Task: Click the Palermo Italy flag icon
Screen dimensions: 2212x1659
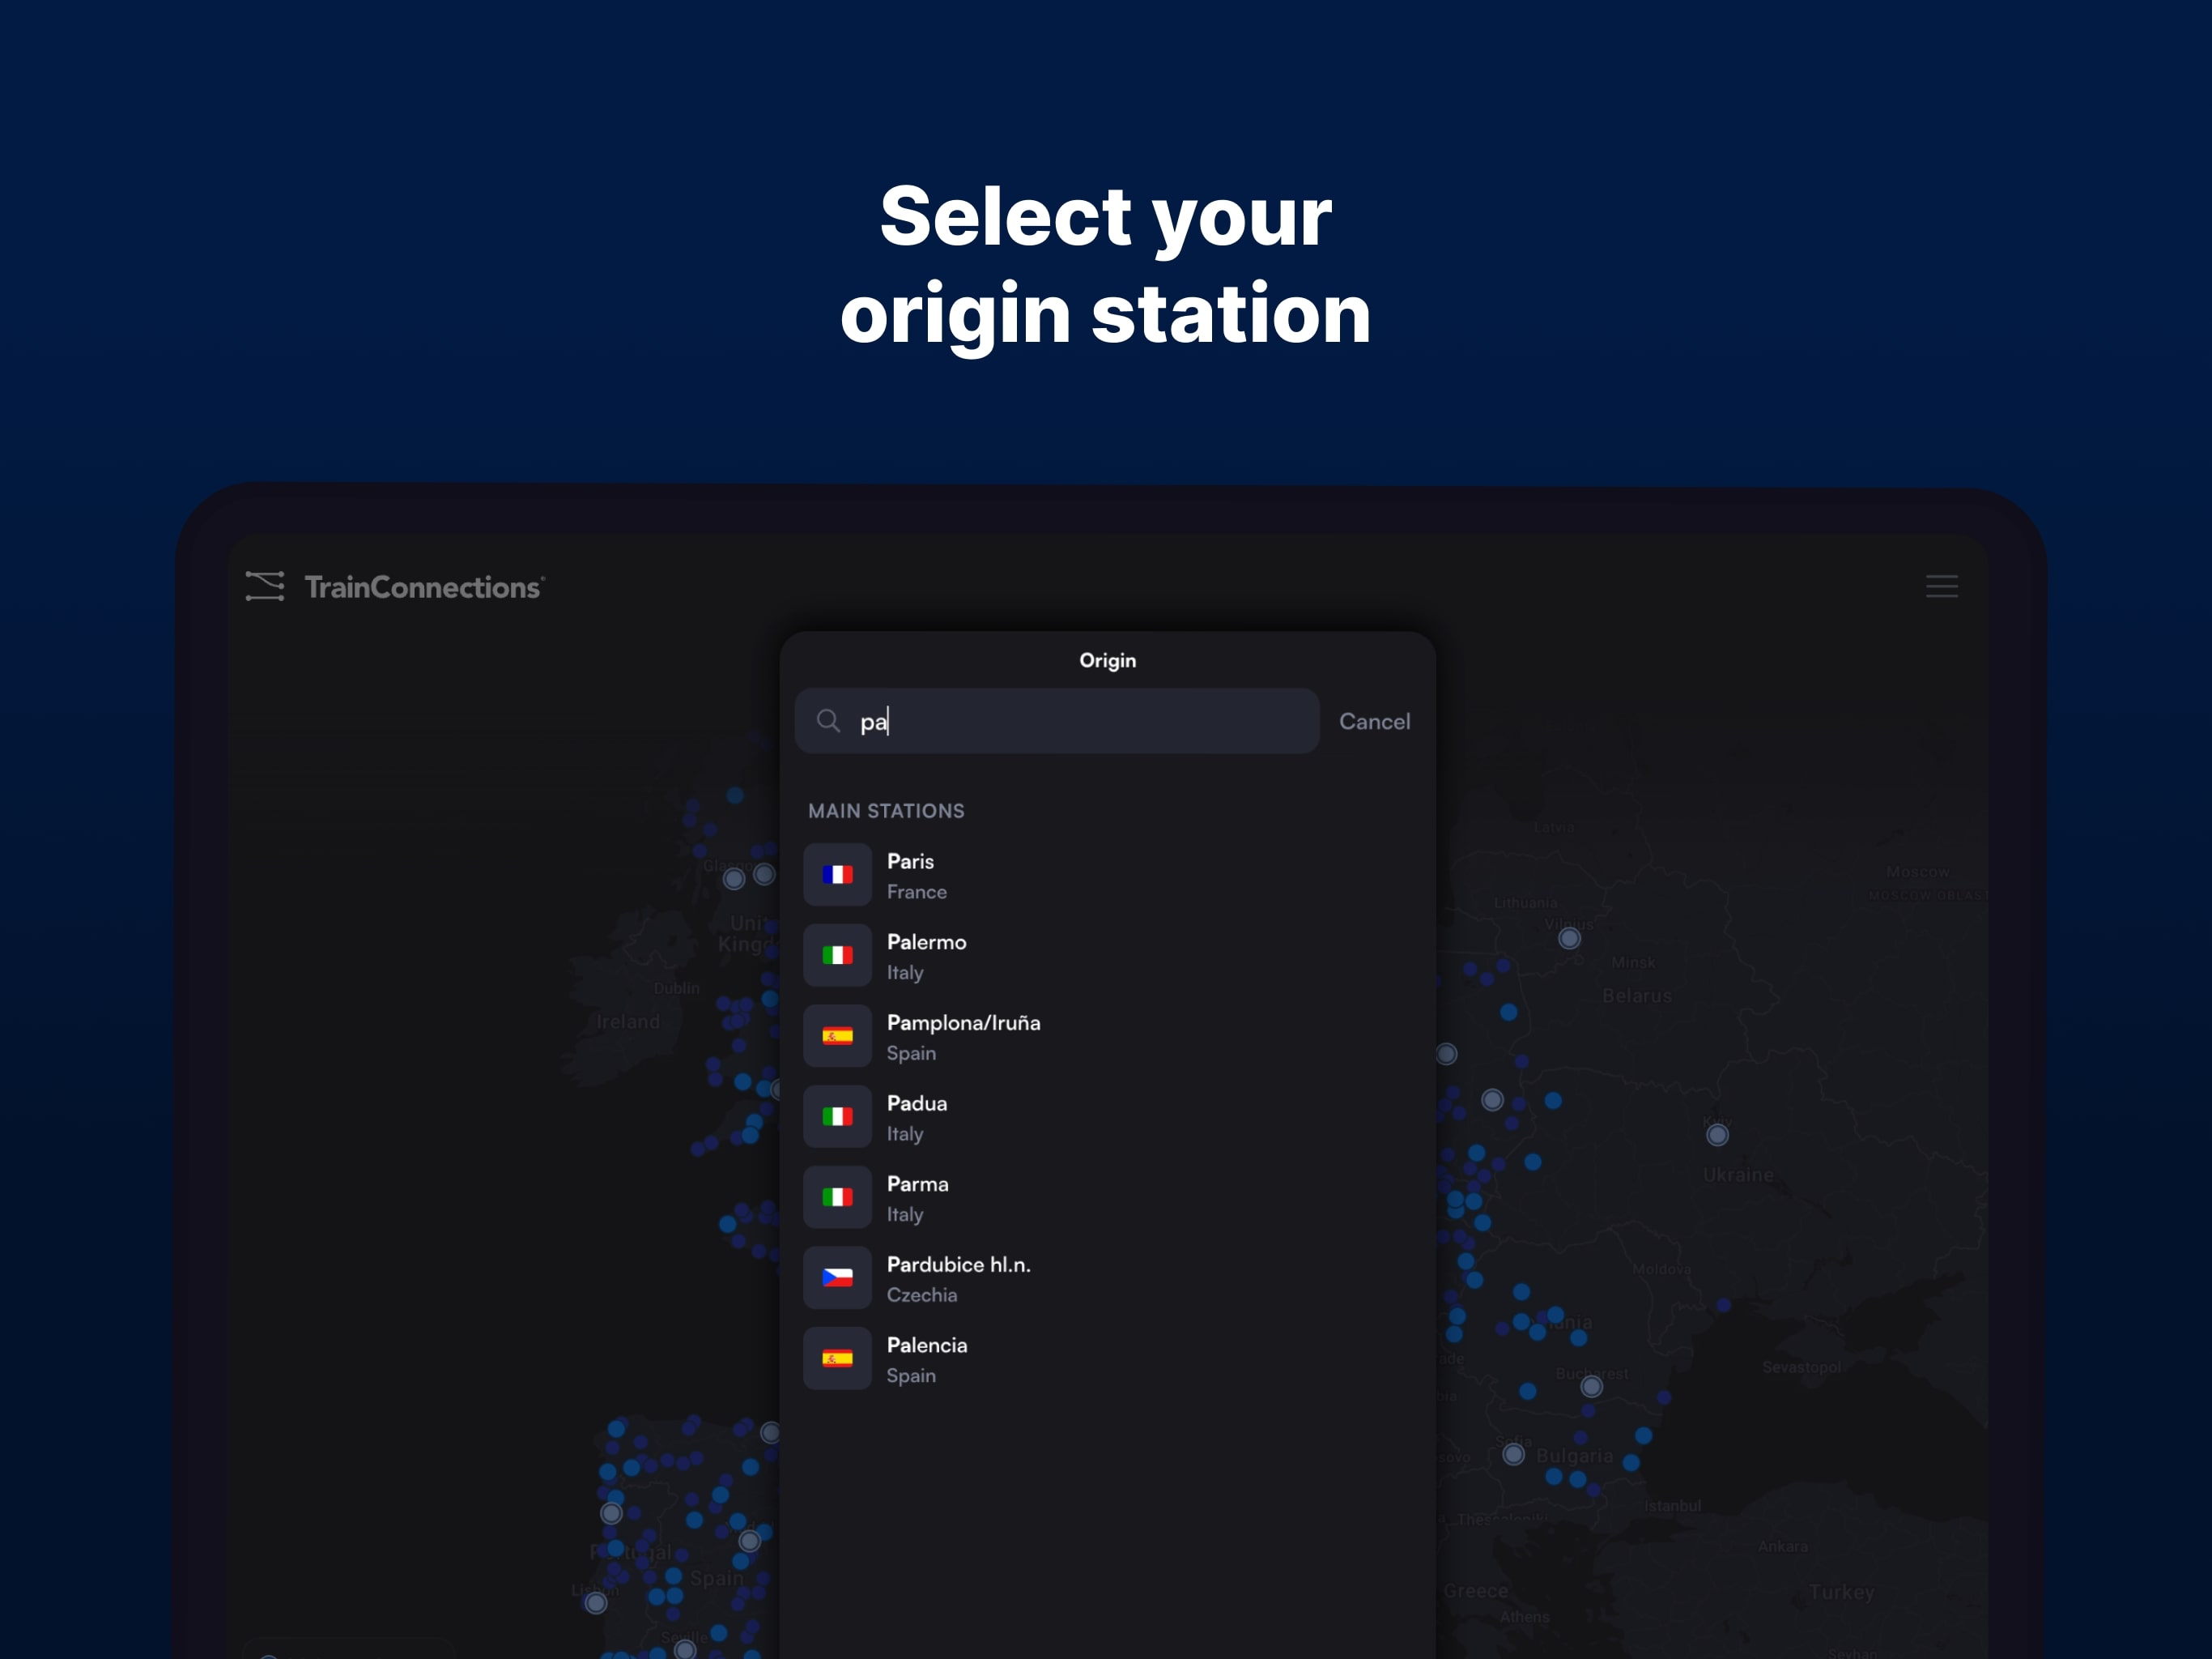Action: point(837,956)
